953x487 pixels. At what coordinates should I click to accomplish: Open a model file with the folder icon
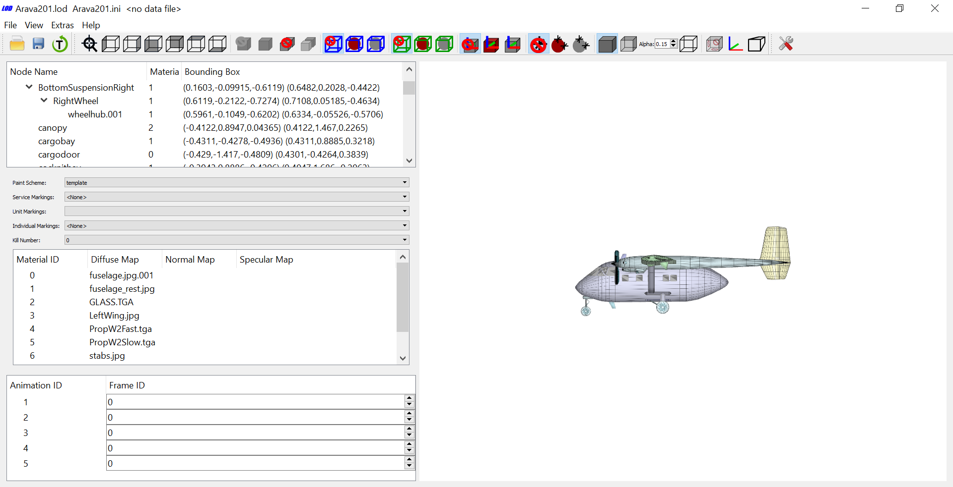tap(17, 44)
